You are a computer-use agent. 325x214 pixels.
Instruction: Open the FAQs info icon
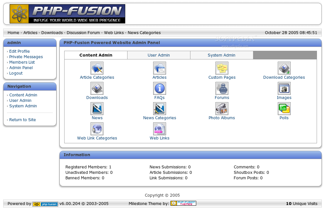point(159,88)
